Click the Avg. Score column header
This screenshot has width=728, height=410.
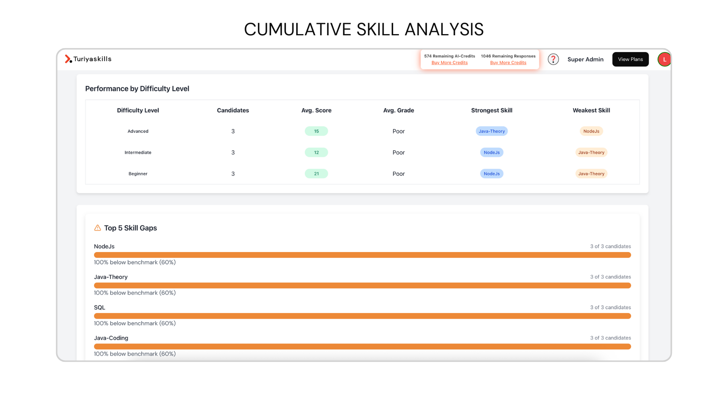[316, 110]
